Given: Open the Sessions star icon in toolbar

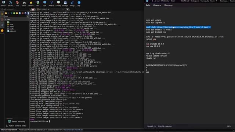Looking at the screenshot, I should click(x=31, y=4).
